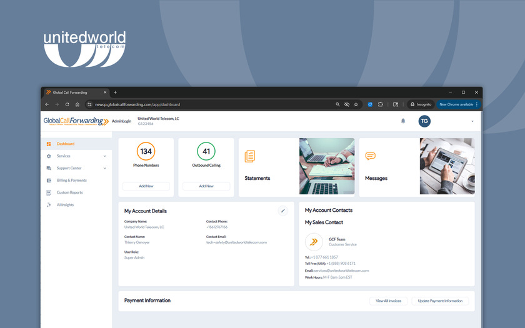This screenshot has height=328, width=525.
Task: Open the extensions puzzle icon
Action: click(381, 104)
